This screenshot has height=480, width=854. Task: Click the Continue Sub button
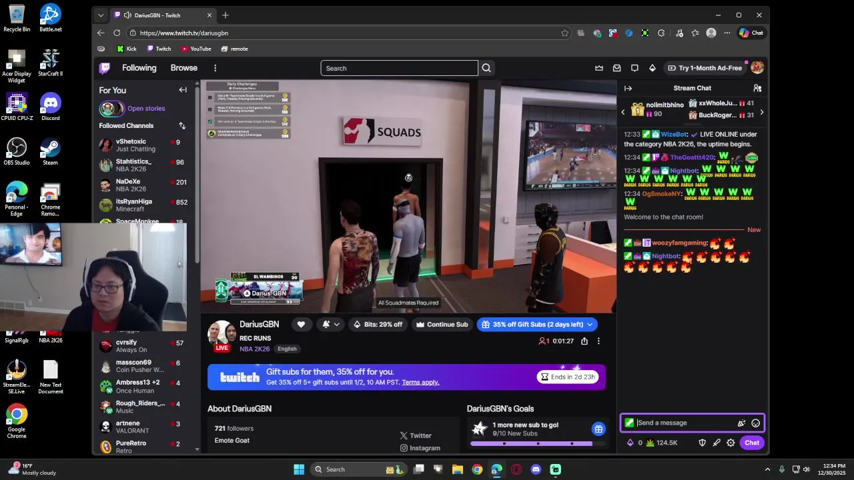pyautogui.click(x=442, y=325)
